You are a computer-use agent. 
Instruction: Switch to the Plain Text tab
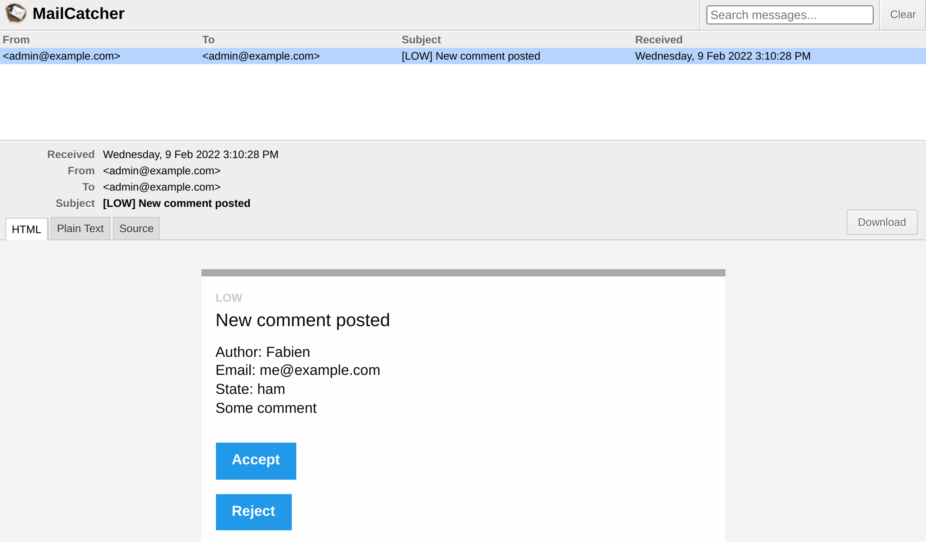[x=80, y=228]
